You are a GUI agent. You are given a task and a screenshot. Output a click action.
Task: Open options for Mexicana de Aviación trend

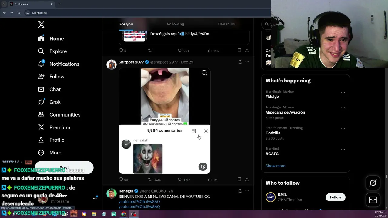tap(343, 108)
